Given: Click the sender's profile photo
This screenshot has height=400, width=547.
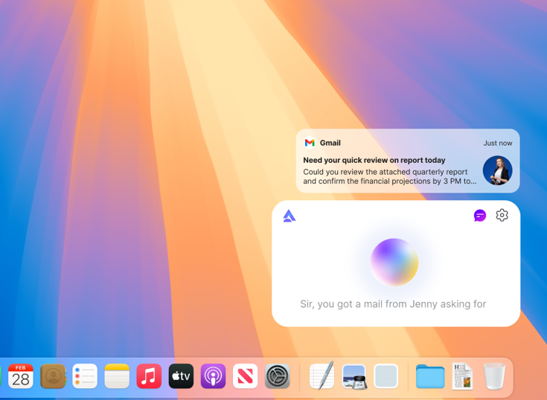Looking at the screenshot, I should pyautogui.click(x=497, y=170).
